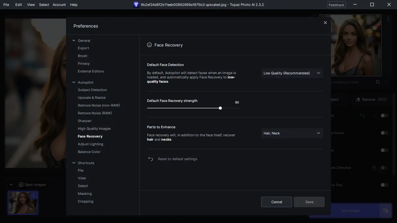Open the Low Quality (Recommended) dropdown
This screenshot has height=223, width=397.
pyautogui.click(x=292, y=73)
